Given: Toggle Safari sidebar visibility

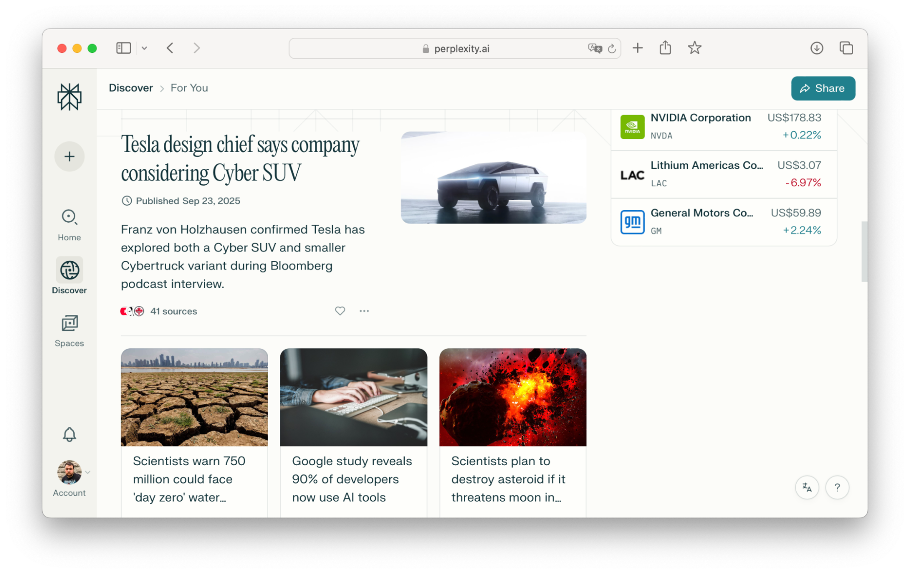Looking at the screenshot, I should [123, 48].
